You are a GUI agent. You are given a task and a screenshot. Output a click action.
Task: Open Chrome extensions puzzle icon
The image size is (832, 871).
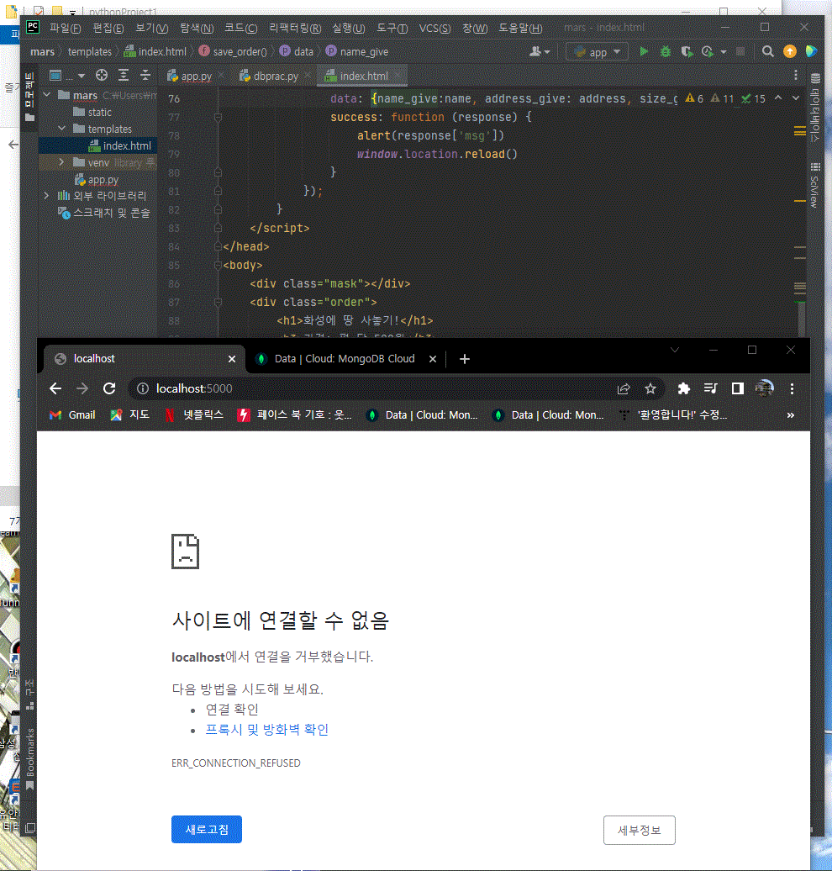click(684, 388)
